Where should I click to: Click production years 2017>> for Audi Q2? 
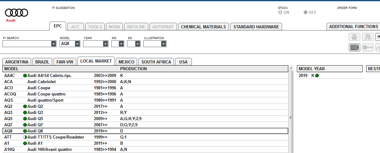101,106
